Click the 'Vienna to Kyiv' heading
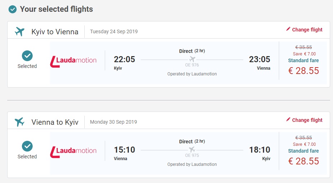 [55, 122]
